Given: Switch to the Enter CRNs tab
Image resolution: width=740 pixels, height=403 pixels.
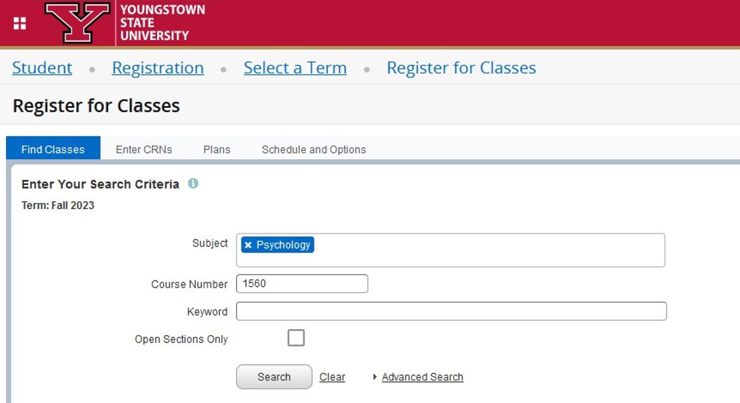Looking at the screenshot, I should [x=143, y=149].
